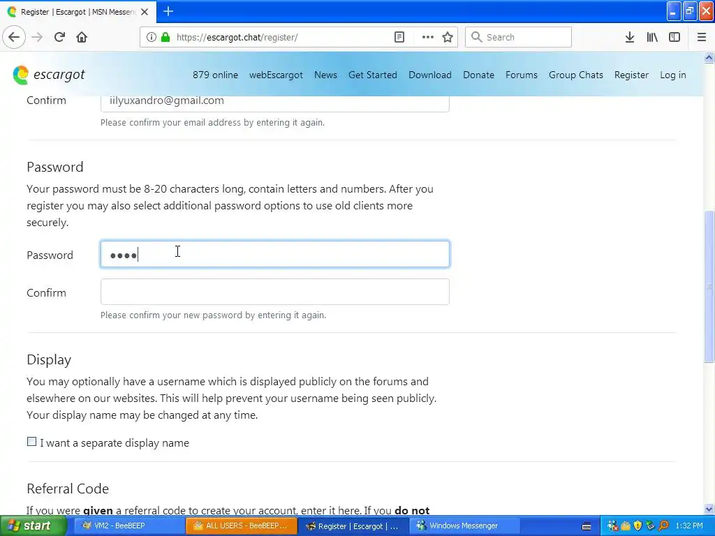The image size is (715, 536).
Task: Click the Display section heading
Action: coord(49,359)
